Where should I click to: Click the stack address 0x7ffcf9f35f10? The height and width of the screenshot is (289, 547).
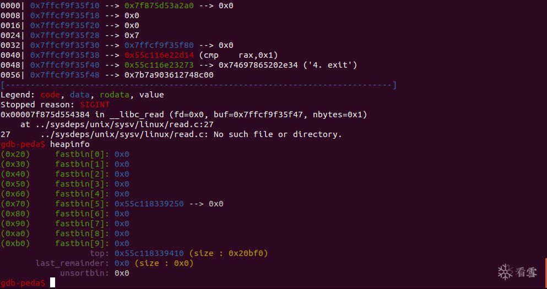point(65,6)
